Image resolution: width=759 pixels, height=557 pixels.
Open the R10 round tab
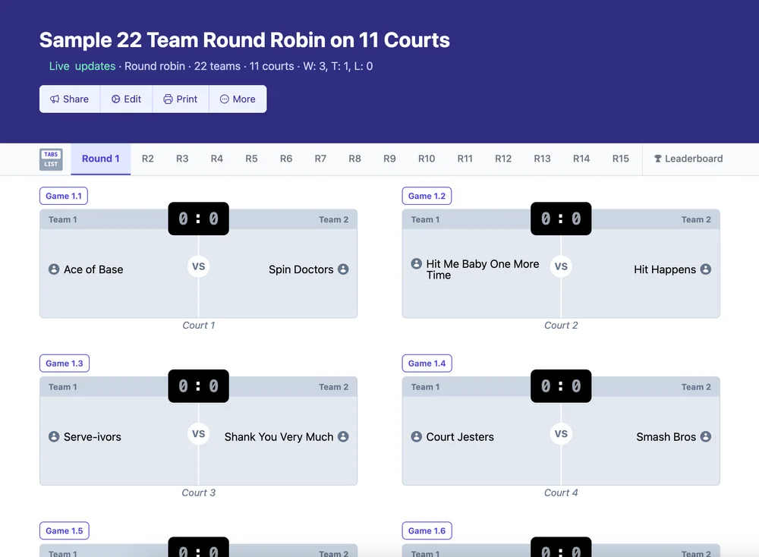point(427,159)
